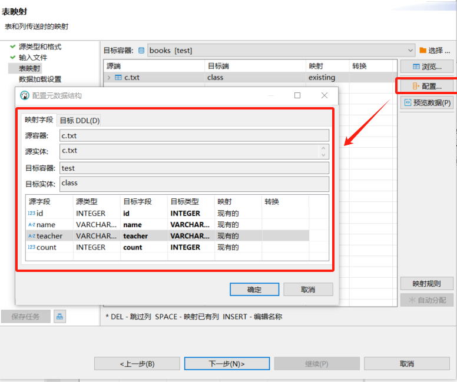Click the source entity c.txt spinner arrows
Viewport: 457px width, 382px height.
point(323,152)
